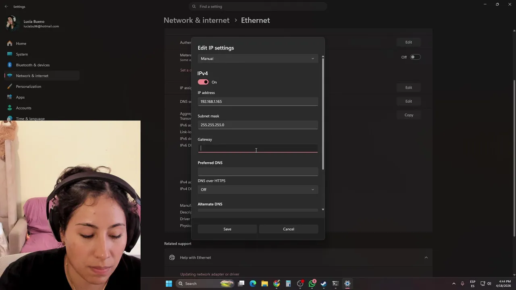Open WhatsApp from the taskbar
This screenshot has width=516, height=290.
point(312,284)
